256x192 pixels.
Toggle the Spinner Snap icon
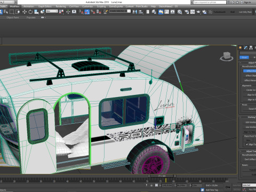pyautogui.click(x=99, y=12)
